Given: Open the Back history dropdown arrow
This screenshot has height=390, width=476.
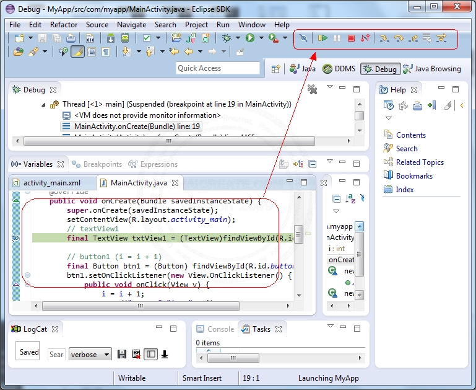Looking at the screenshot, I should tap(200, 51).
